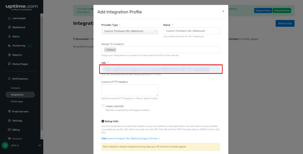Click the Reports folder icon

click(x=9, y=55)
